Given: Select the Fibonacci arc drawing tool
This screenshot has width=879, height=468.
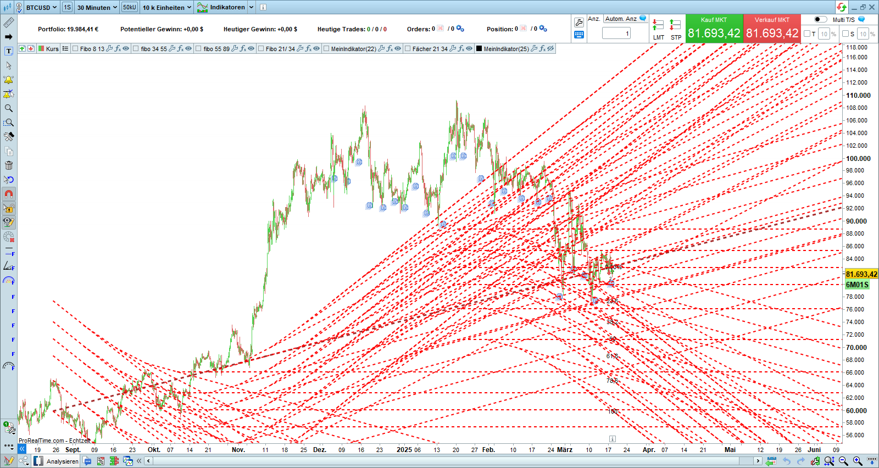Looking at the screenshot, I should pyautogui.click(x=9, y=281).
